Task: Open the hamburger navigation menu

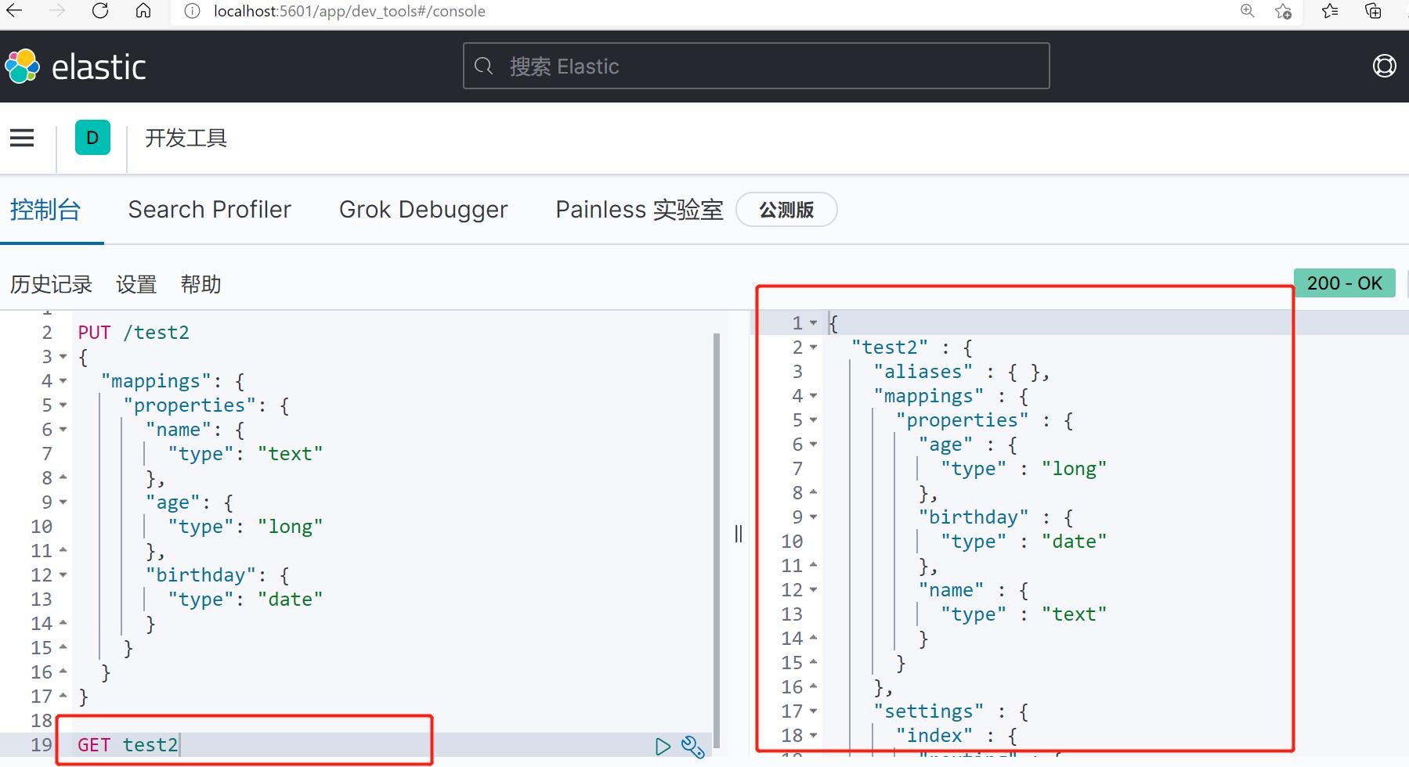Action: 22,139
